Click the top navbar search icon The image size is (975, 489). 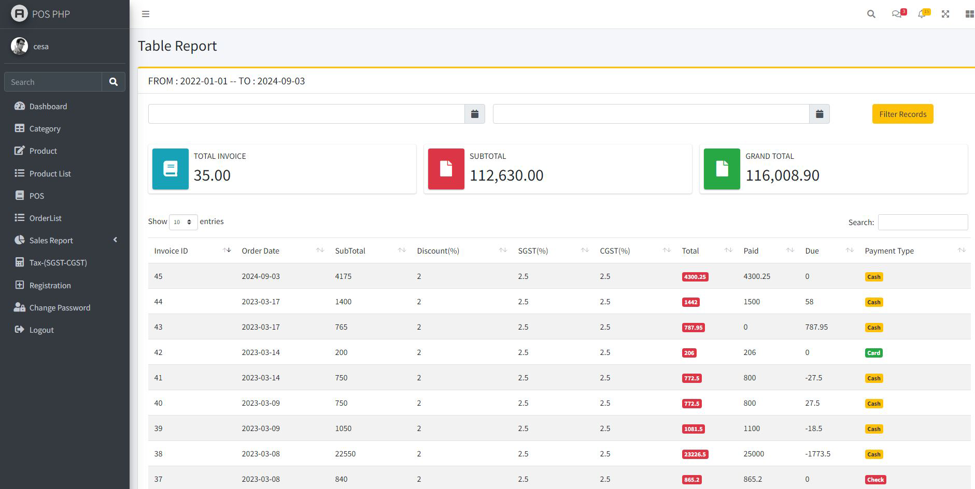(x=871, y=14)
